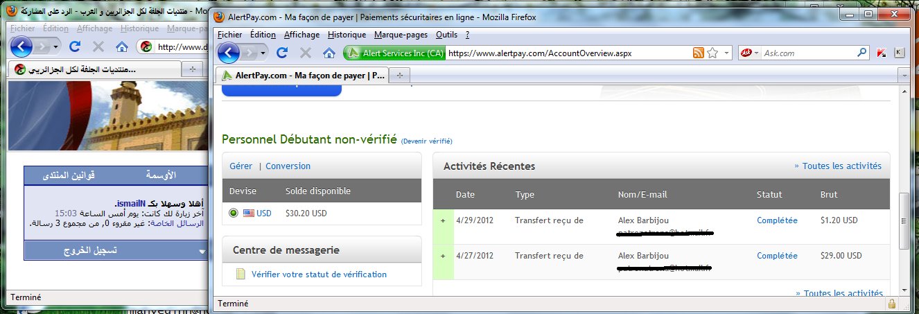Expand the 4/27/2012 transaction row
Image resolution: width=919 pixels, height=314 pixels.
coord(443,256)
